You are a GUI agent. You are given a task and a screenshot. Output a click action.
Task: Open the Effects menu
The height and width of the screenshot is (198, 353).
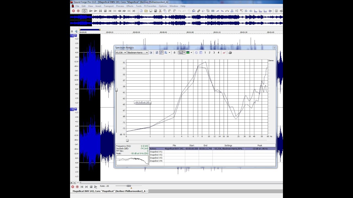pos(130,6)
